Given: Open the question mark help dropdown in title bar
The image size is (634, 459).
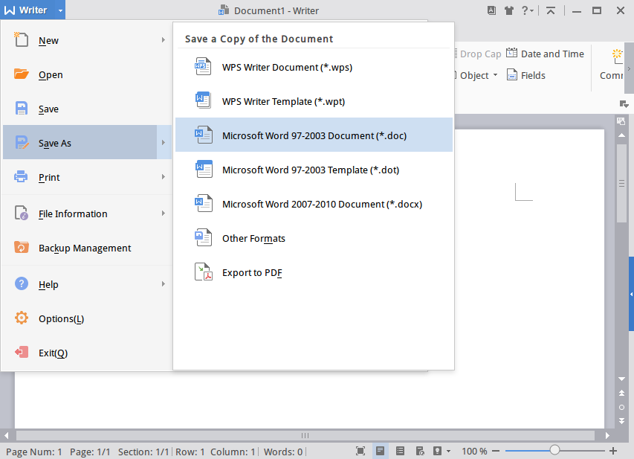Looking at the screenshot, I should (527, 10).
